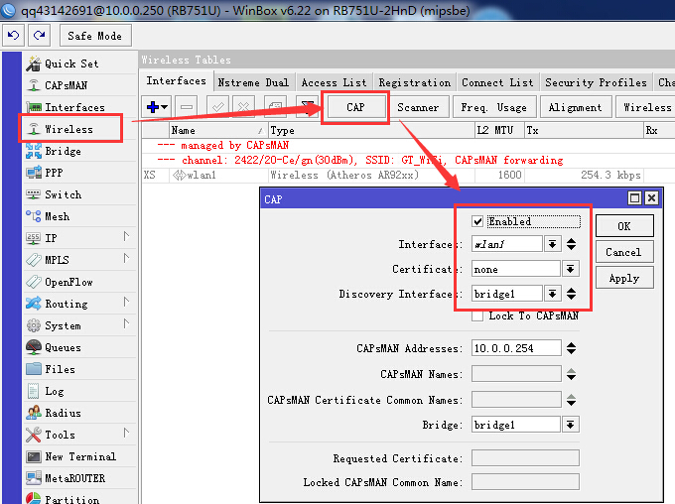
Task: Click the Scanner button
Action: (418, 107)
